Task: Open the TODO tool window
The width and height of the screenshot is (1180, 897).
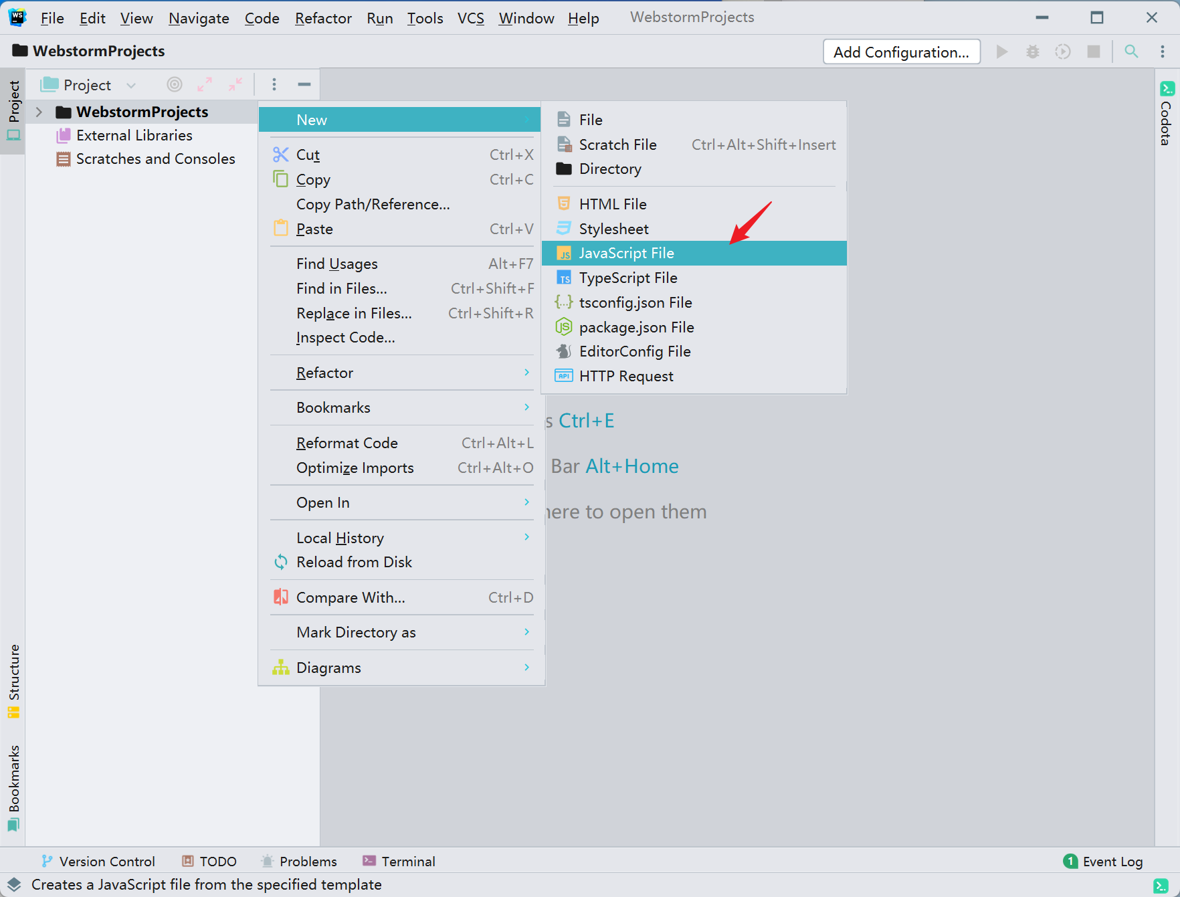Action: (209, 861)
